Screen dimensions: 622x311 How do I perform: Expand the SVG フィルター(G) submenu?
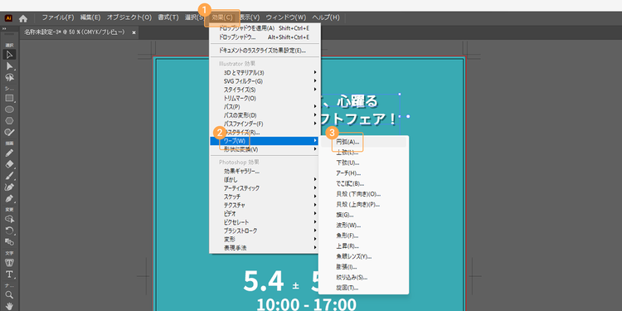click(x=265, y=81)
